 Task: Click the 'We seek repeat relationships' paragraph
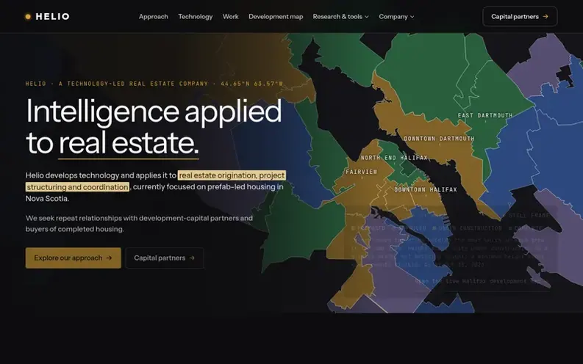pyautogui.click(x=139, y=223)
